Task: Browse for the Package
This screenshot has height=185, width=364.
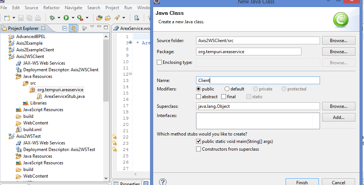Action: (339, 52)
